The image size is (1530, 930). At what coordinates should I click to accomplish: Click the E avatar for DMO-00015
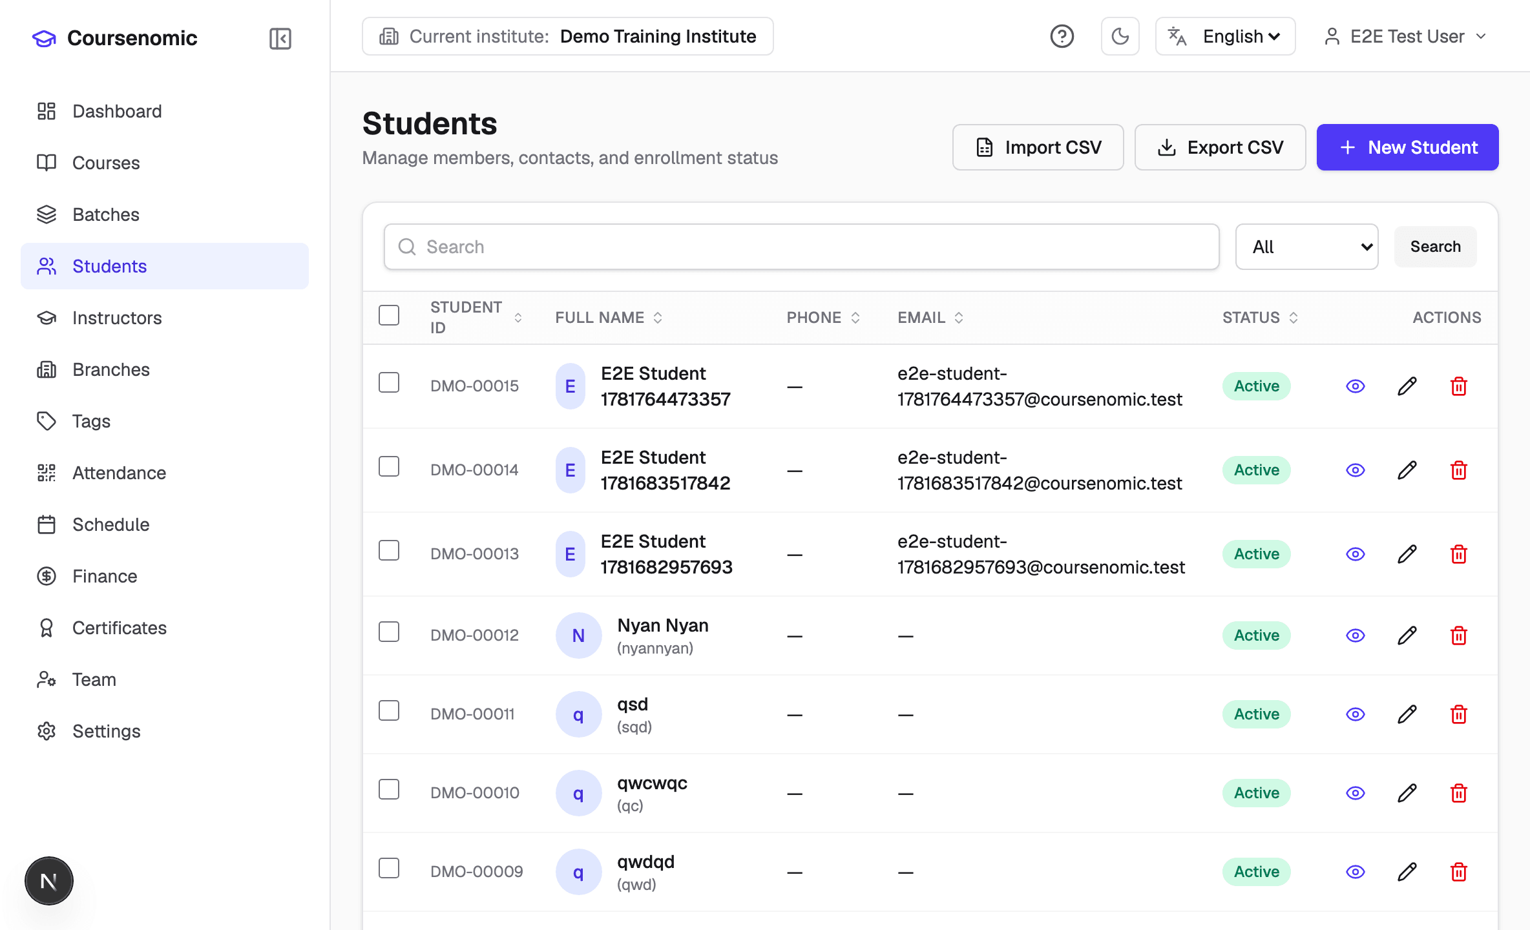point(570,386)
